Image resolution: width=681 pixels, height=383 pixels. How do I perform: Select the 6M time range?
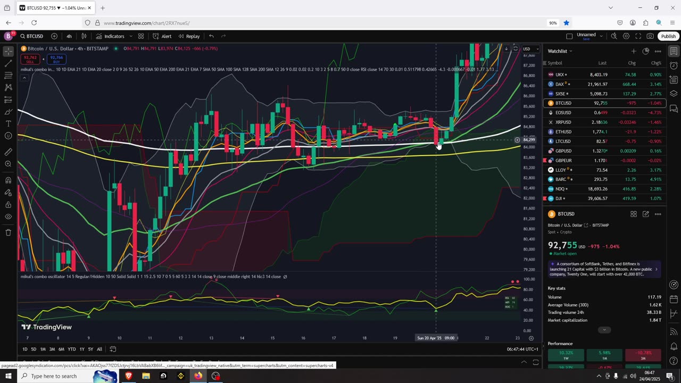pyautogui.click(x=61, y=349)
